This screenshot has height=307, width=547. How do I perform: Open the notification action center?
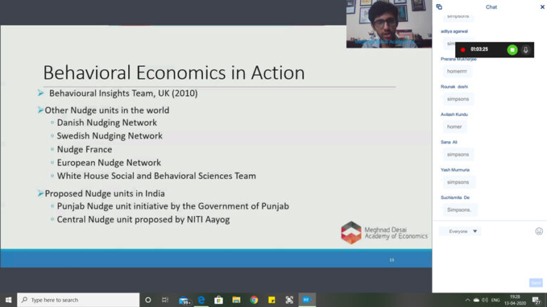pyautogui.click(x=536, y=300)
